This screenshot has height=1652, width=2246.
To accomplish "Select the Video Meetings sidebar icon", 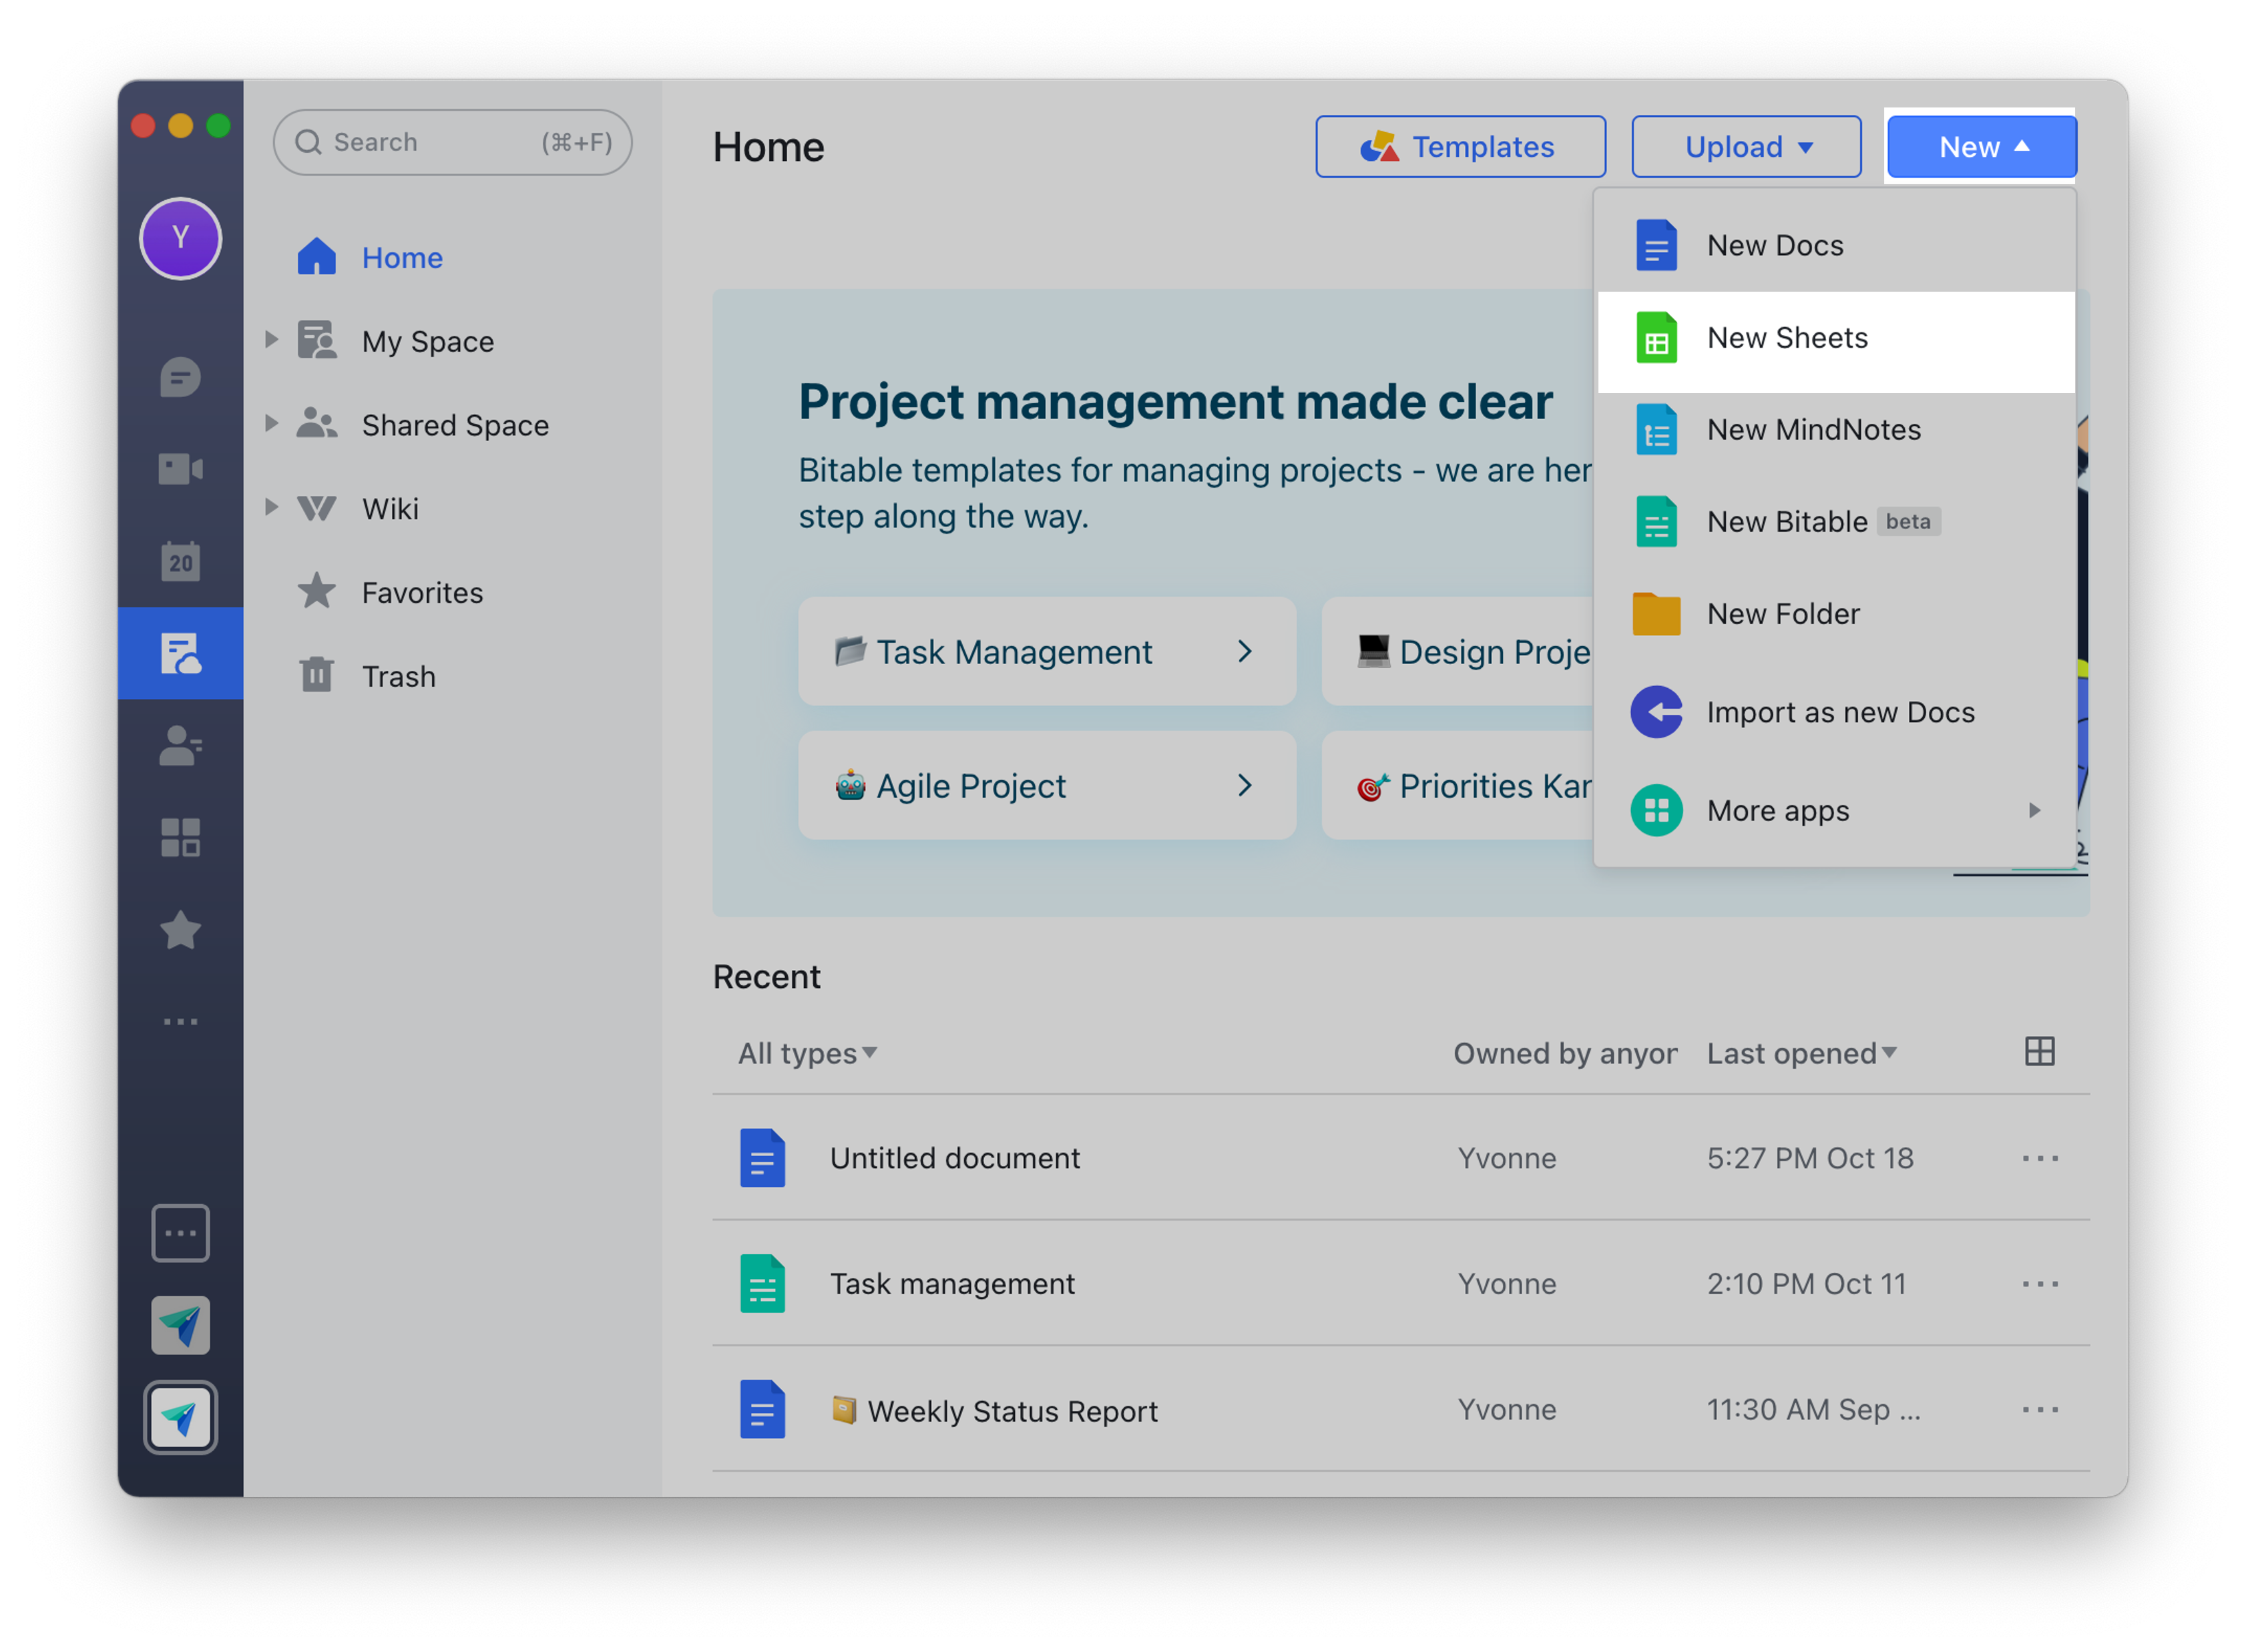I will [180, 468].
